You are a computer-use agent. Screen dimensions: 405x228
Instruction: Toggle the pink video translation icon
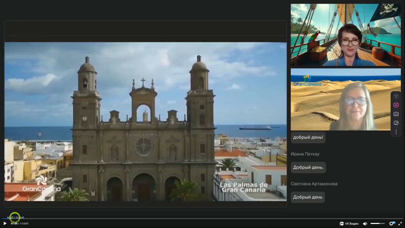pyautogui.click(x=396, y=105)
